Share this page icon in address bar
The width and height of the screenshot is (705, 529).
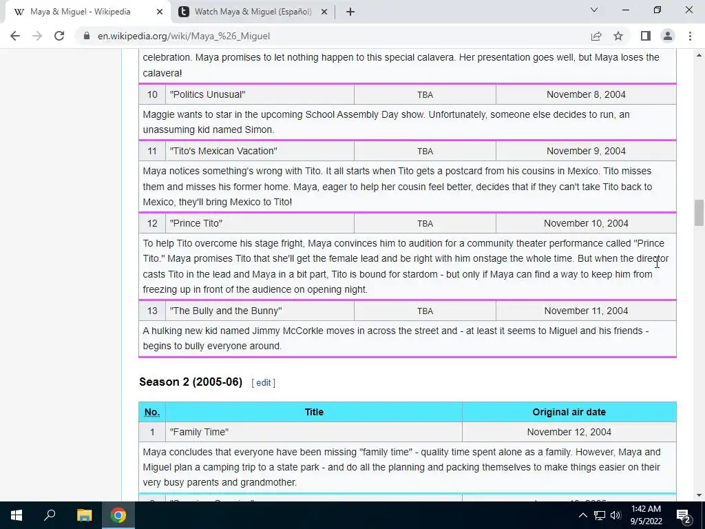pyautogui.click(x=596, y=36)
